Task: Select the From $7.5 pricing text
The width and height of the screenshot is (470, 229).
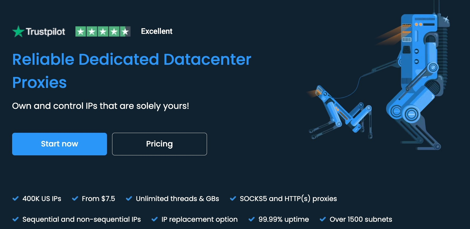Action: (x=98, y=199)
